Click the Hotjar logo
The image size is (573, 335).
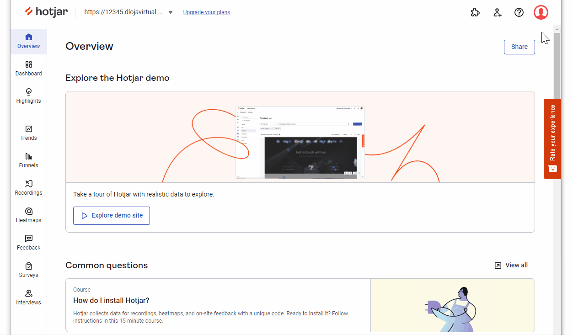point(46,12)
